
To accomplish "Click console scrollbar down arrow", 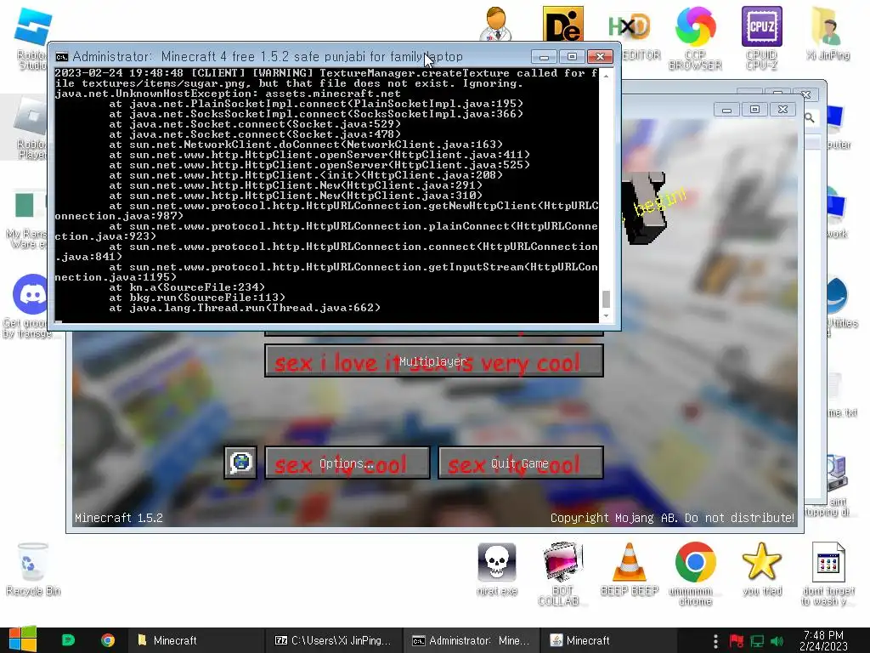I will click(606, 315).
